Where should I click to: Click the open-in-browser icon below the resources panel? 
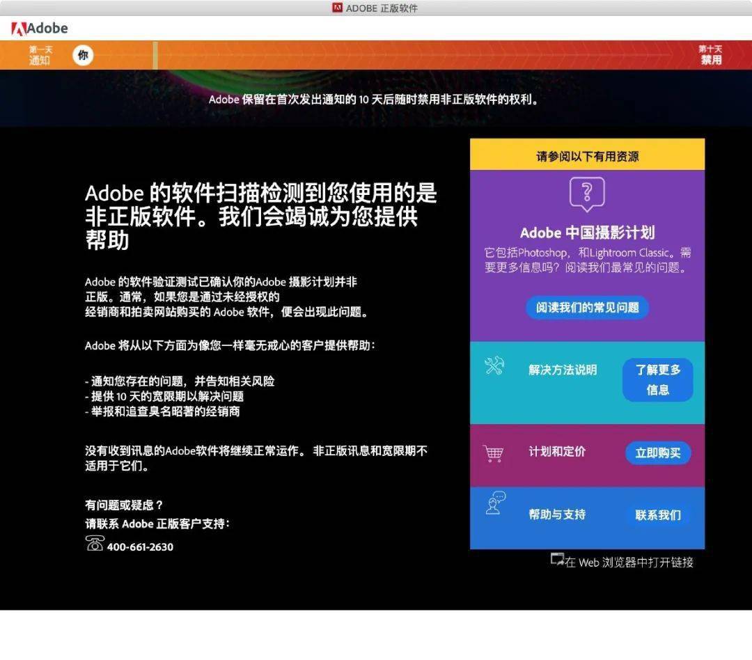557,559
